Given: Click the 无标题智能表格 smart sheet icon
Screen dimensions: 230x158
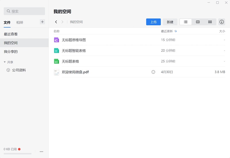Looking at the screenshot, I should [56, 51].
